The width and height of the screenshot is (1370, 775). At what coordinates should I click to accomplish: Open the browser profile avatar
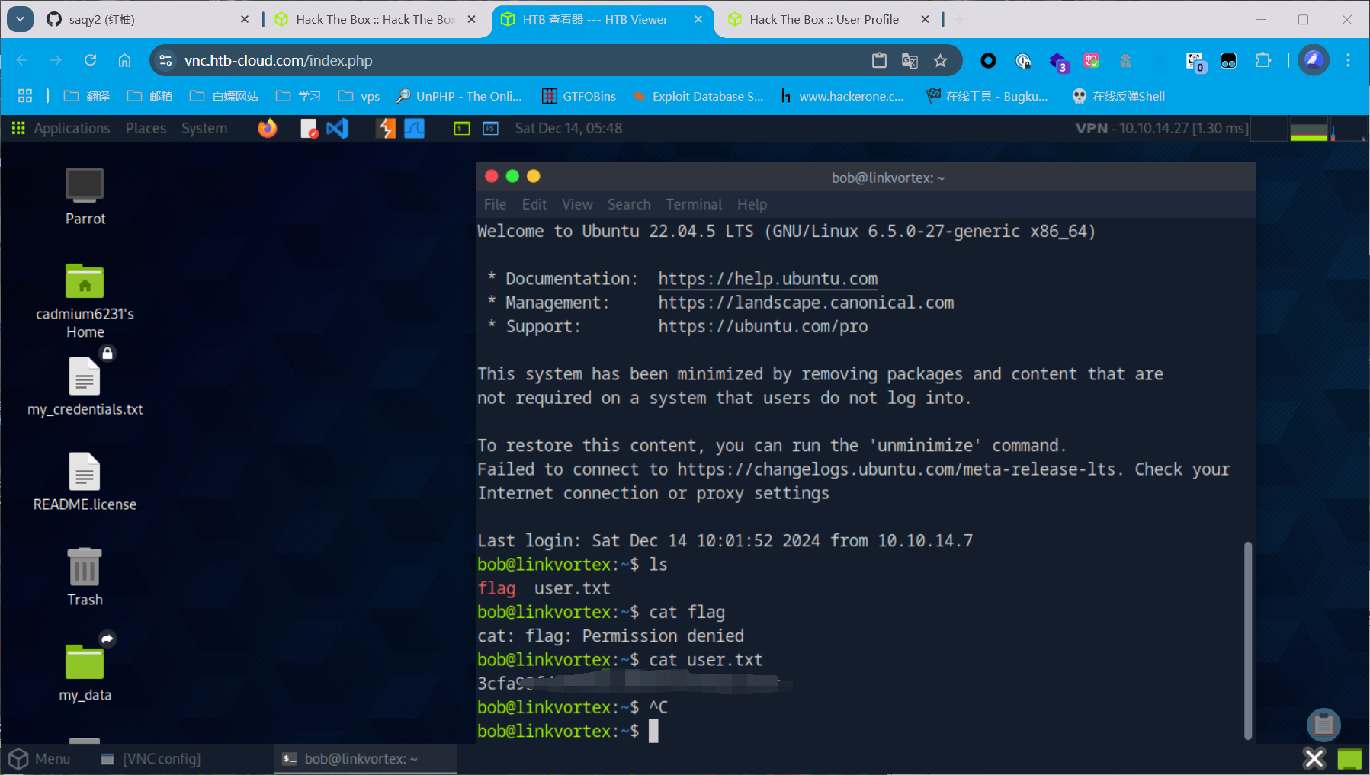point(1314,60)
